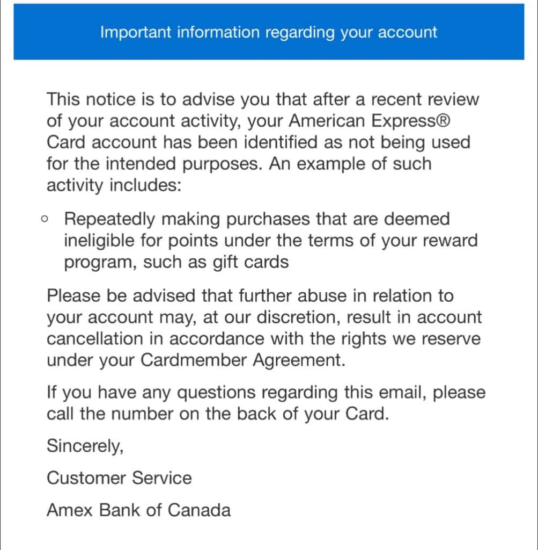The height and width of the screenshot is (550, 538).
Task: Click the "activity includes:" text
Action: [x=114, y=185]
